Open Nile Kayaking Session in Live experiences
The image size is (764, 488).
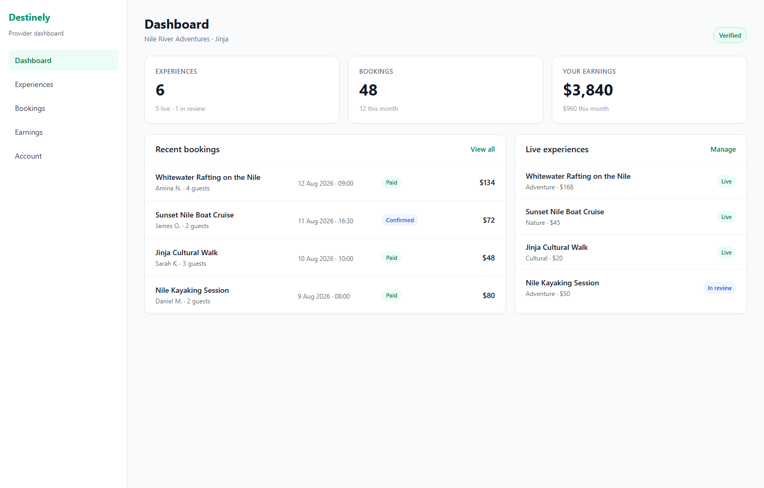(631, 288)
